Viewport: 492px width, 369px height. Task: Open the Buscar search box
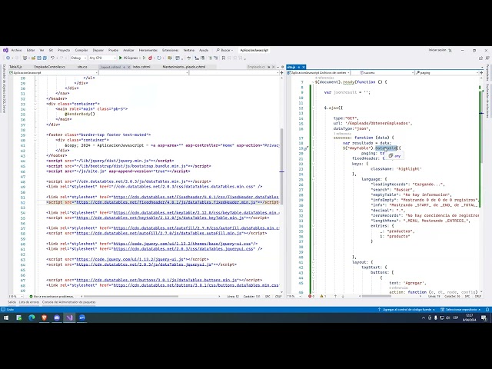224,50
